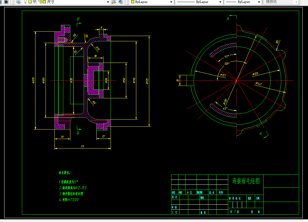Click the yellow swatch in color control
The height and width of the screenshot is (222, 308).
point(133,2)
